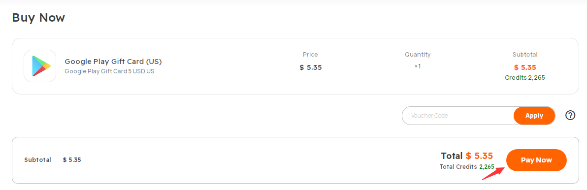The image size is (587, 190).
Task: Focus the Voucher Code input field
Action: pyautogui.click(x=458, y=116)
